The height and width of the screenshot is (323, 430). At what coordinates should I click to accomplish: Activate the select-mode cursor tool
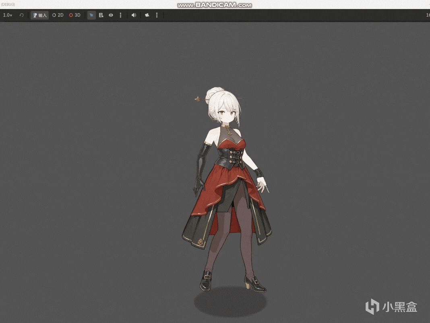click(91, 15)
